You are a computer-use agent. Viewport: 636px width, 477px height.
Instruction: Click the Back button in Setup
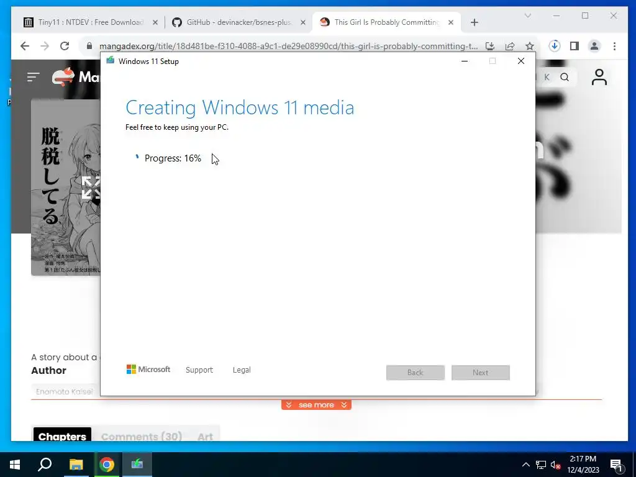[x=416, y=373]
